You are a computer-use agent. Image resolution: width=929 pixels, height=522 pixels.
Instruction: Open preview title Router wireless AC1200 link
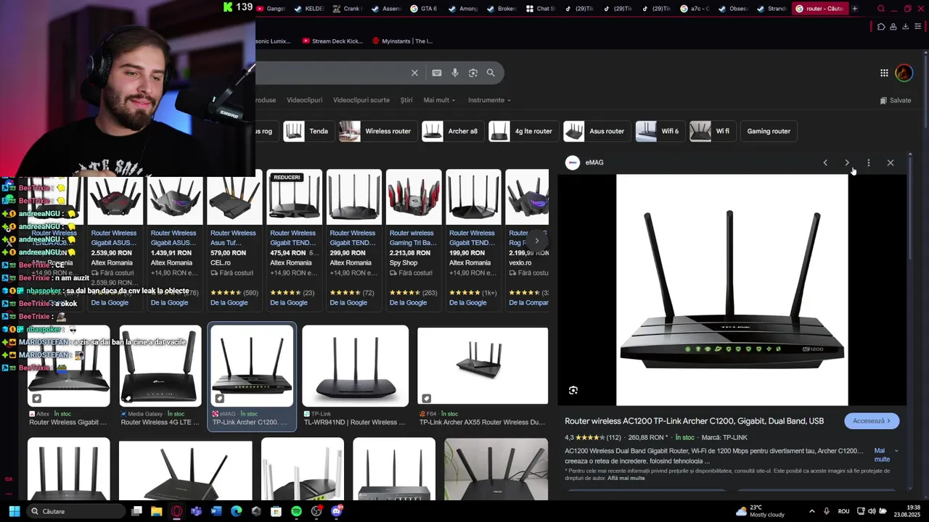(695, 420)
